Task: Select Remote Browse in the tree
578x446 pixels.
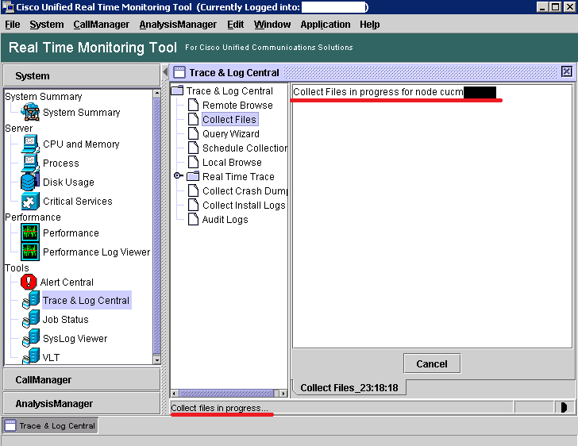Action: tap(237, 105)
